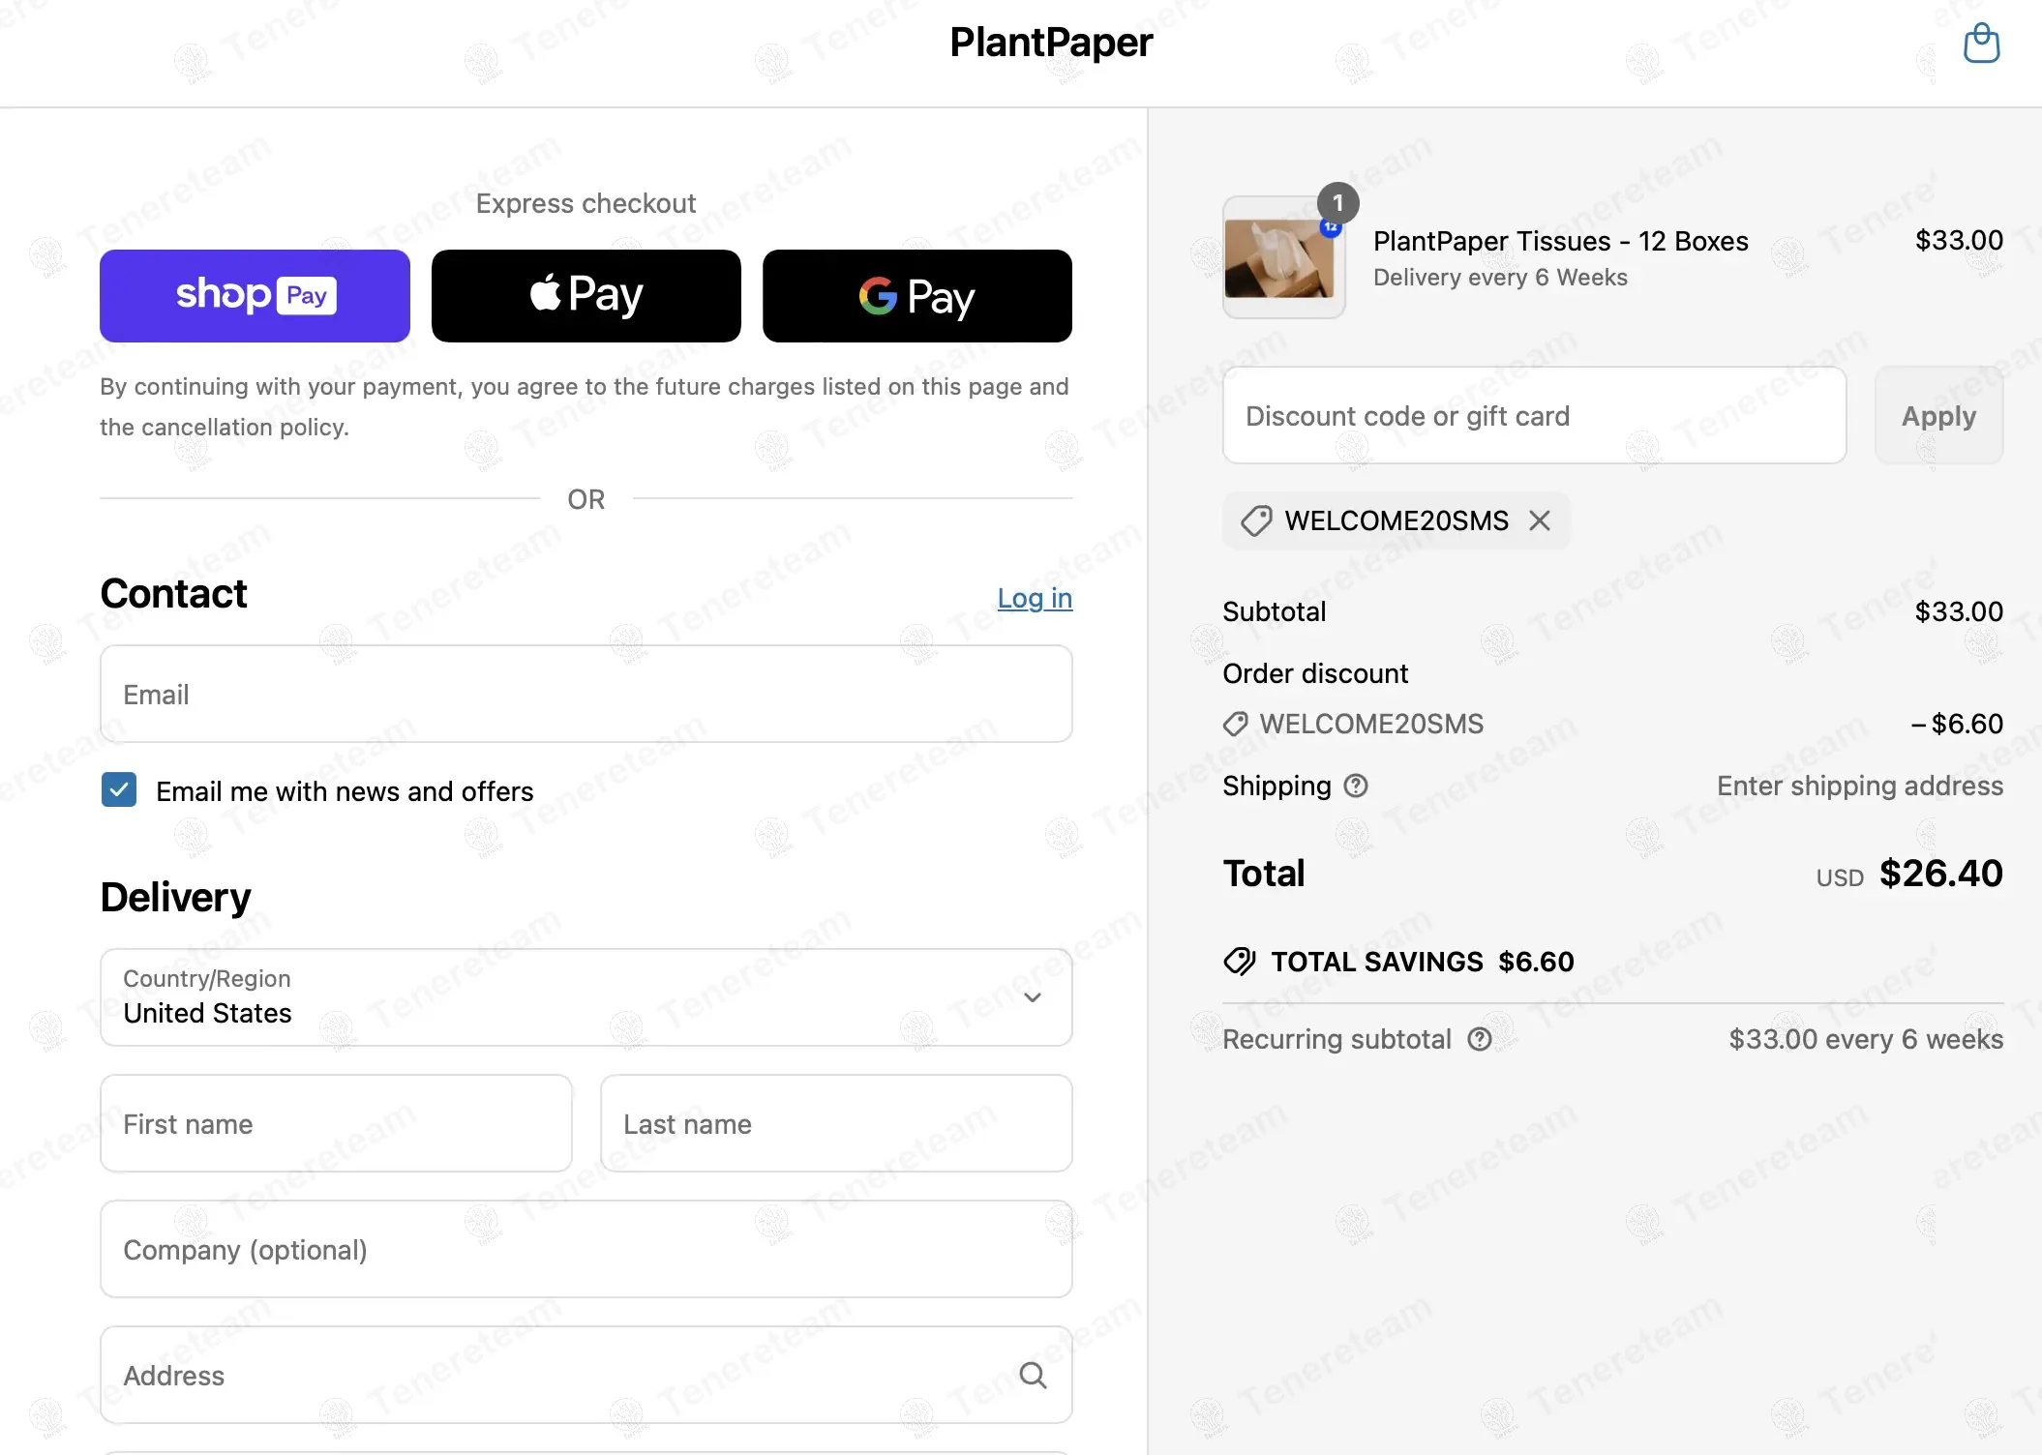This screenshot has height=1455, width=2042.
Task: Remove the WELCOME20SMS discount tag
Action: 1540,520
